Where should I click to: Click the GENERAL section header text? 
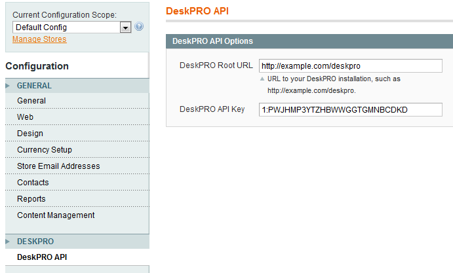point(34,86)
